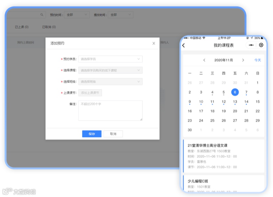This screenshot has width=273, height=197.
Task: Select November 25 in the calendar
Action: [x=212, y=121]
